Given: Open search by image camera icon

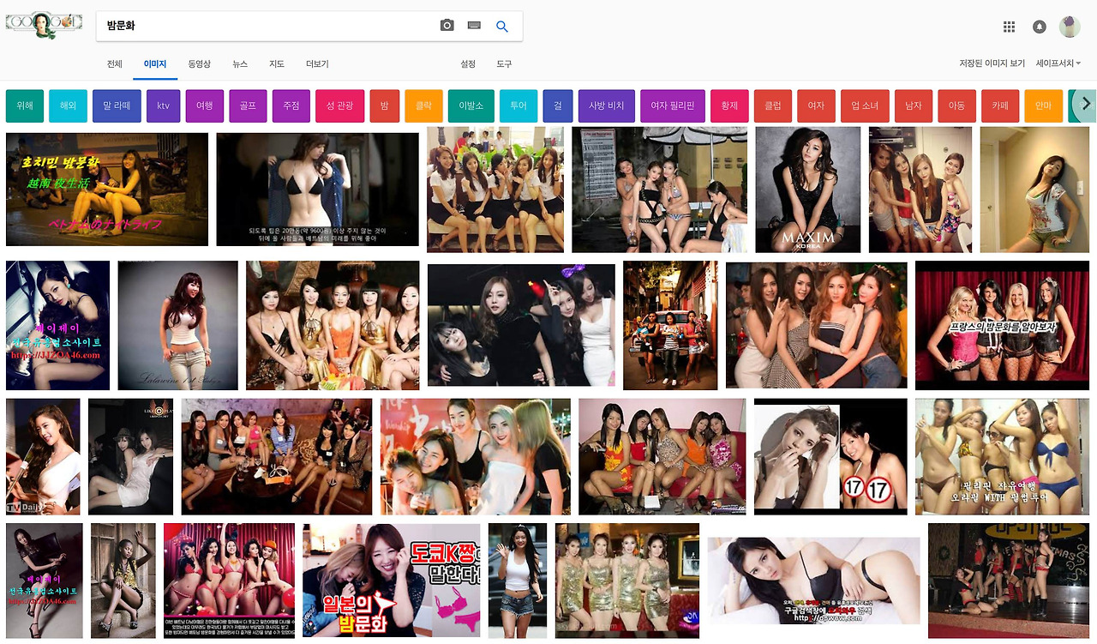Looking at the screenshot, I should [447, 25].
